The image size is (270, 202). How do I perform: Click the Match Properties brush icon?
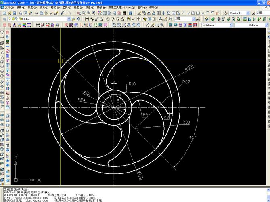[55, 13]
